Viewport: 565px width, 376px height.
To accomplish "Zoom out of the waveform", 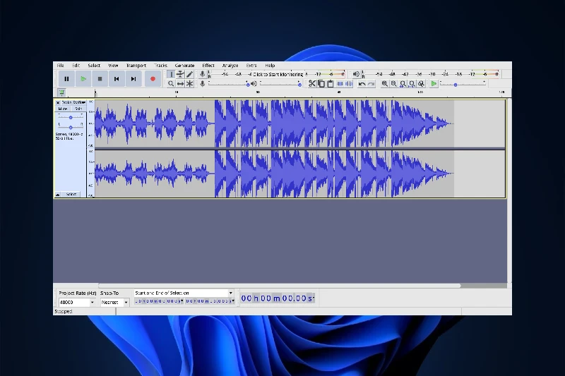I will tap(394, 84).
